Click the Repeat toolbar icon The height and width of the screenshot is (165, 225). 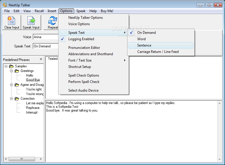(x=52, y=23)
